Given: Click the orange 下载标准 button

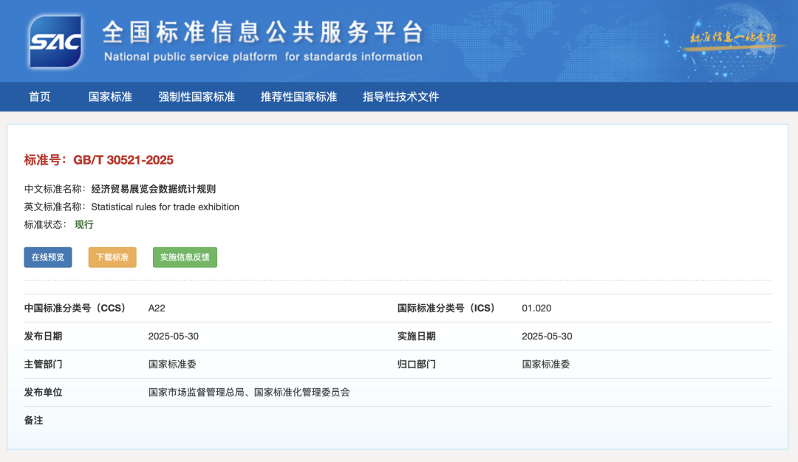Looking at the screenshot, I should point(112,257).
